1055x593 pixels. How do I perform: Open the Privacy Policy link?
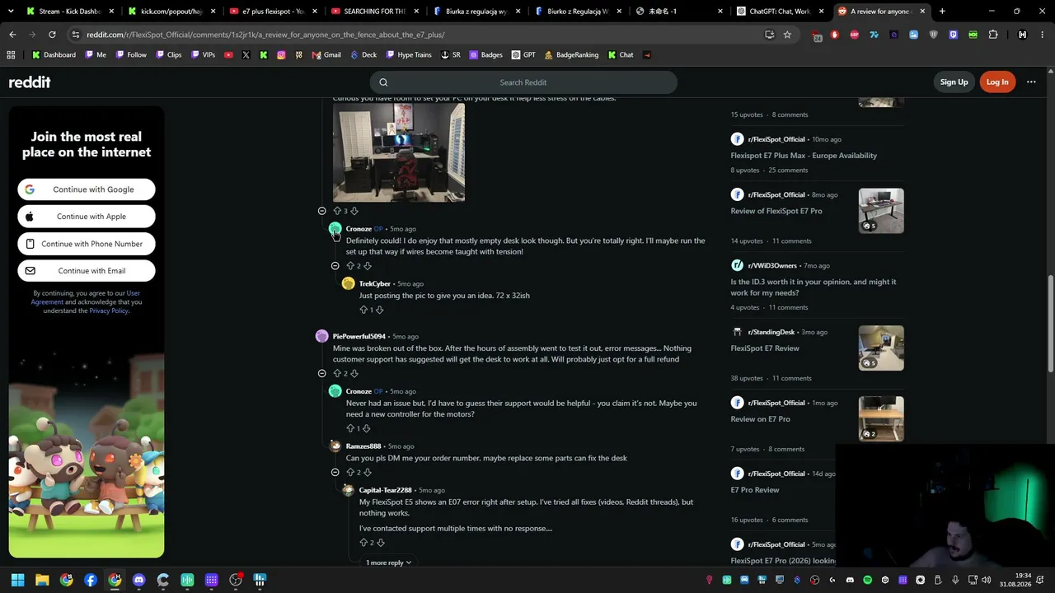(109, 311)
